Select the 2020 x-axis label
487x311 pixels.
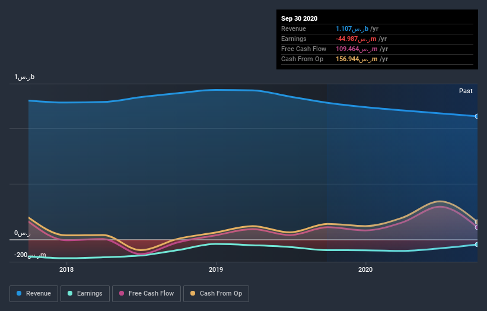point(365,269)
